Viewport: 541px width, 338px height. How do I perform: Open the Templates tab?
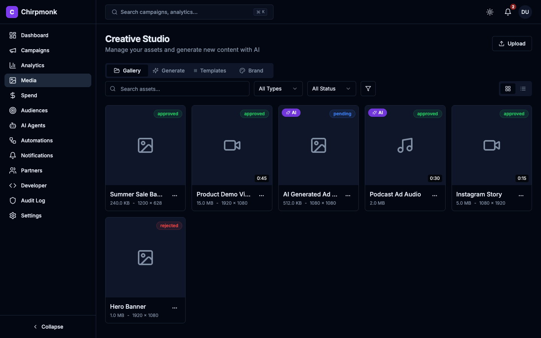tap(210, 71)
